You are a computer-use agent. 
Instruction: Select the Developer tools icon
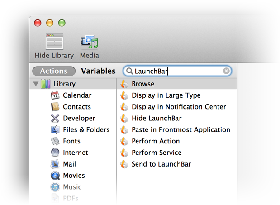coord(55,118)
